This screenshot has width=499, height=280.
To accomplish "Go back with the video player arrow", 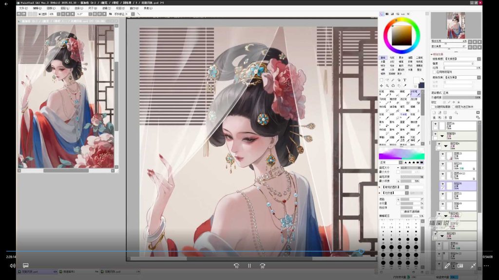I will tap(6, 4).
